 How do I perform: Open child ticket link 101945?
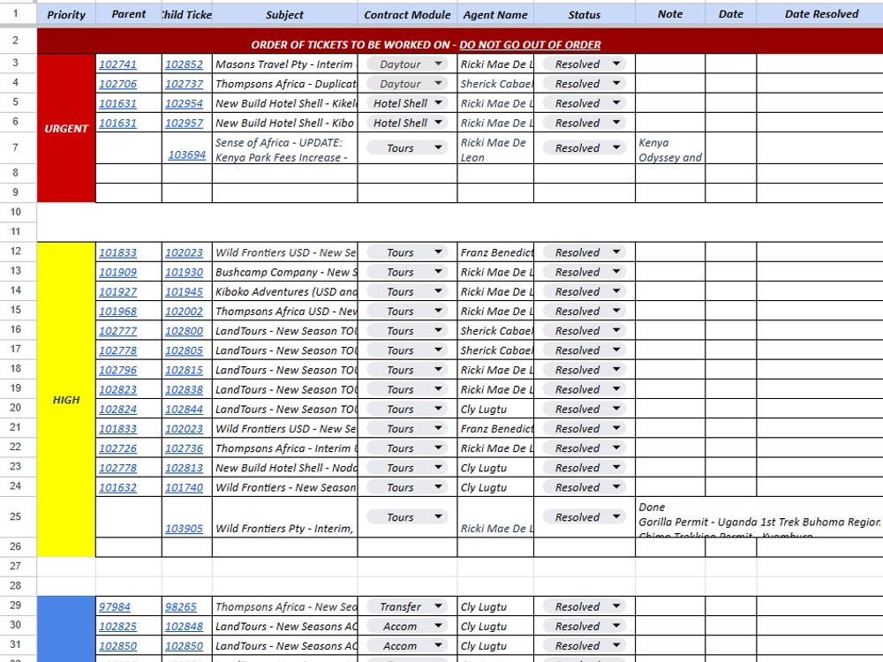coord(184,291)
